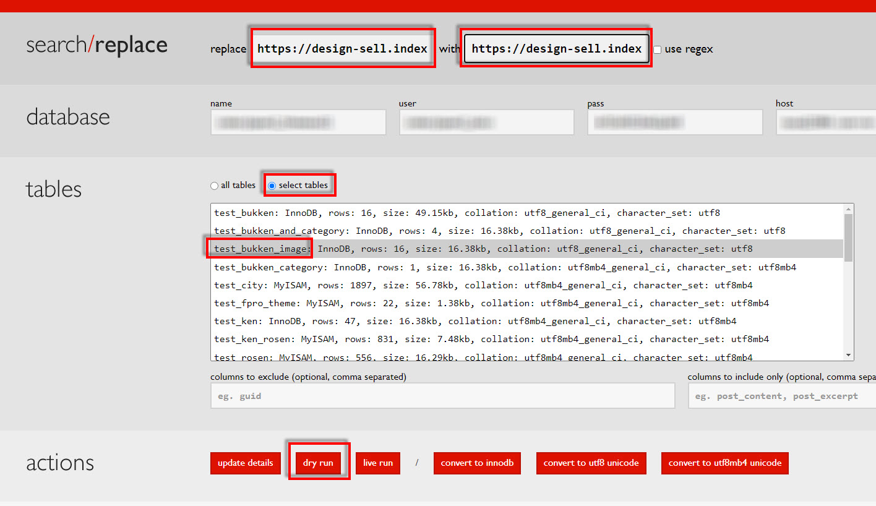This screenshot has height=506, width=876.
Task: Click the database host field
Action: point(826,122)
